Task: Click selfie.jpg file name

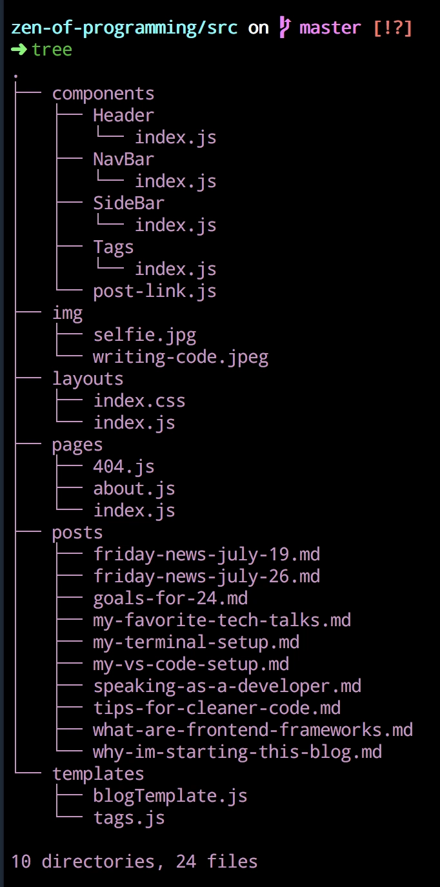Action: (145, 335)
